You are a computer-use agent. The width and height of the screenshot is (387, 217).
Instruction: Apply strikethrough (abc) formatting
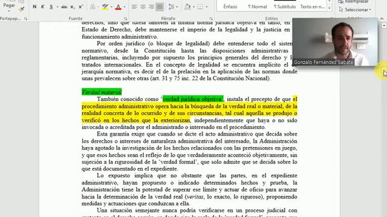[64, 7]
